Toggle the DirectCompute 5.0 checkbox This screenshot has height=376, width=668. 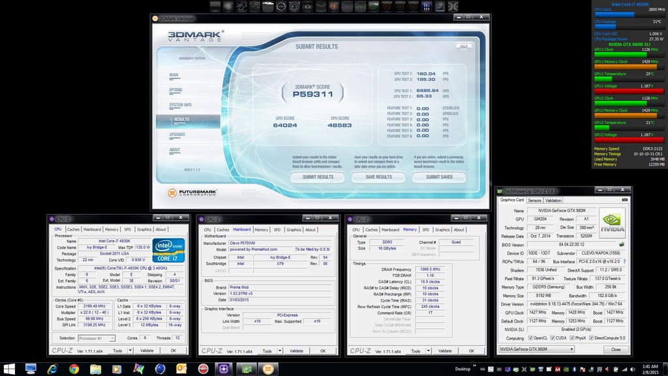591,338
